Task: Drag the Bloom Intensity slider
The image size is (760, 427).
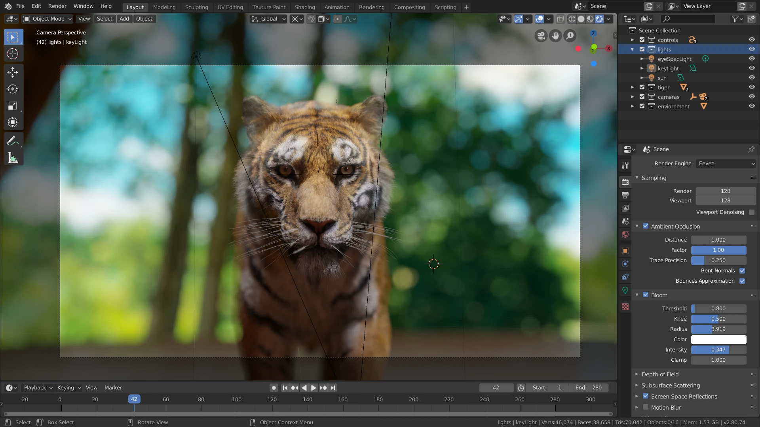Action: click(x=719, y=350)
